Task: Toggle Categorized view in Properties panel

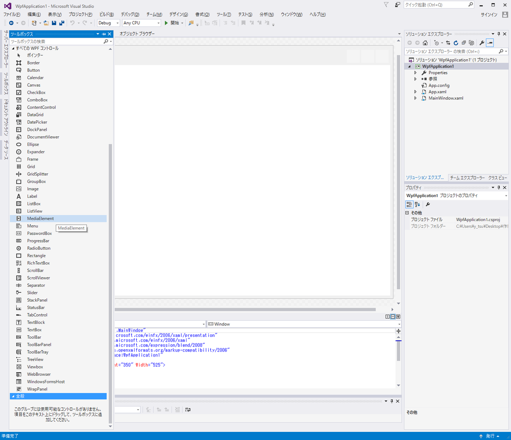Action: pos(409,204)
